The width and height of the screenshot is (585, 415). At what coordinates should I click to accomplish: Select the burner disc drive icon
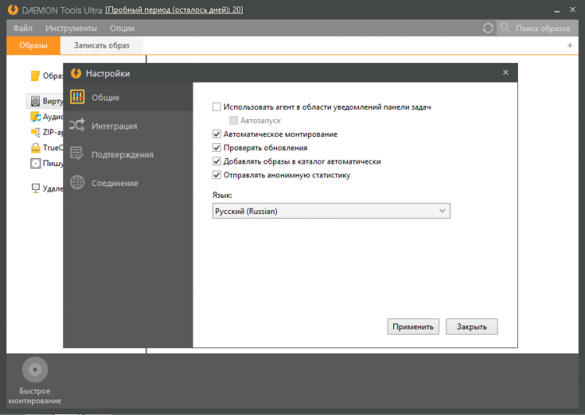[35, 164]
